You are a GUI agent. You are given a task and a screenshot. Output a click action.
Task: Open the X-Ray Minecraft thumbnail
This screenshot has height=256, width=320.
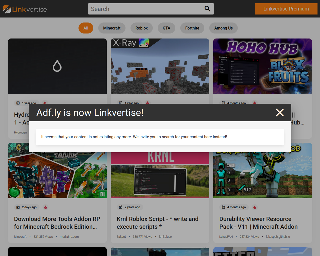pyautogui.click(x=160, y=66)
